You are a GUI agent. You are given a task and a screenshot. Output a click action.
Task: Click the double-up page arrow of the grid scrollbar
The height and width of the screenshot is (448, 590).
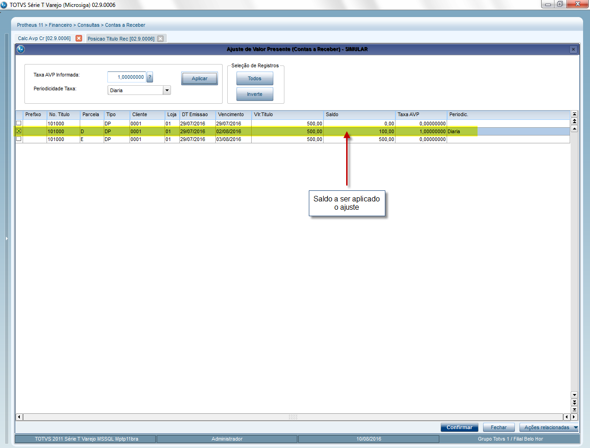click(x=574, y=121)
